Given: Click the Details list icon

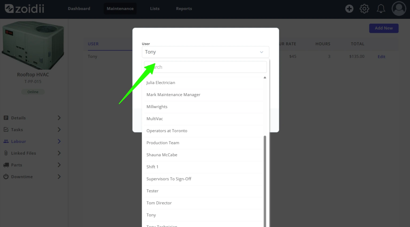Looking at the screenshot, I should point(6,118).
